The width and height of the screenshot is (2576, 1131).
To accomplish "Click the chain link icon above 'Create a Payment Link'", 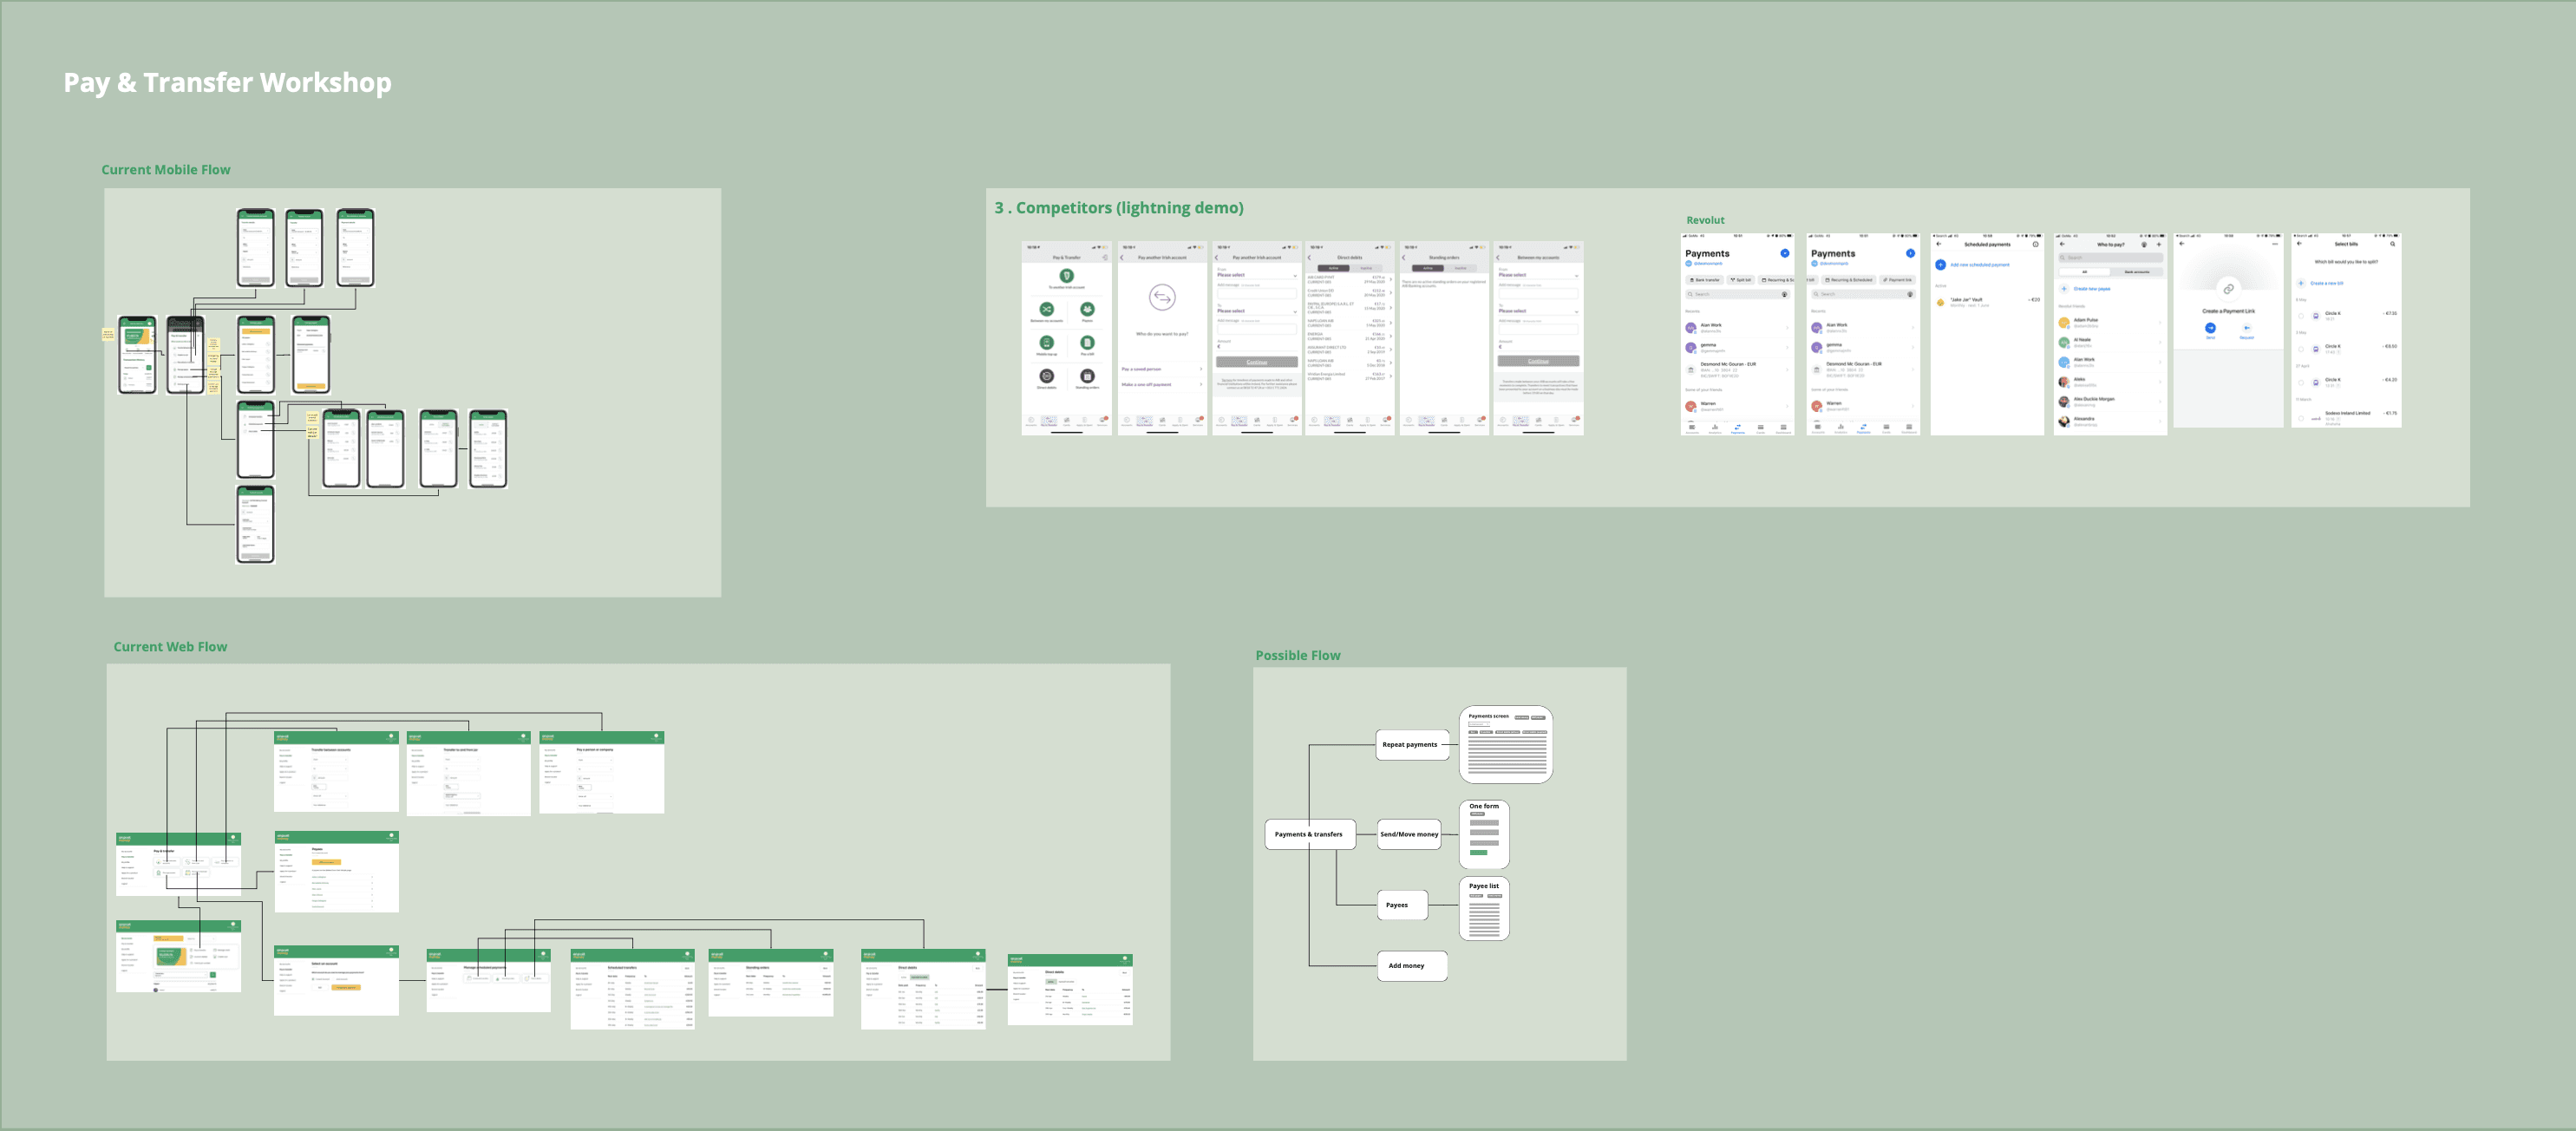I will 2228,289.
